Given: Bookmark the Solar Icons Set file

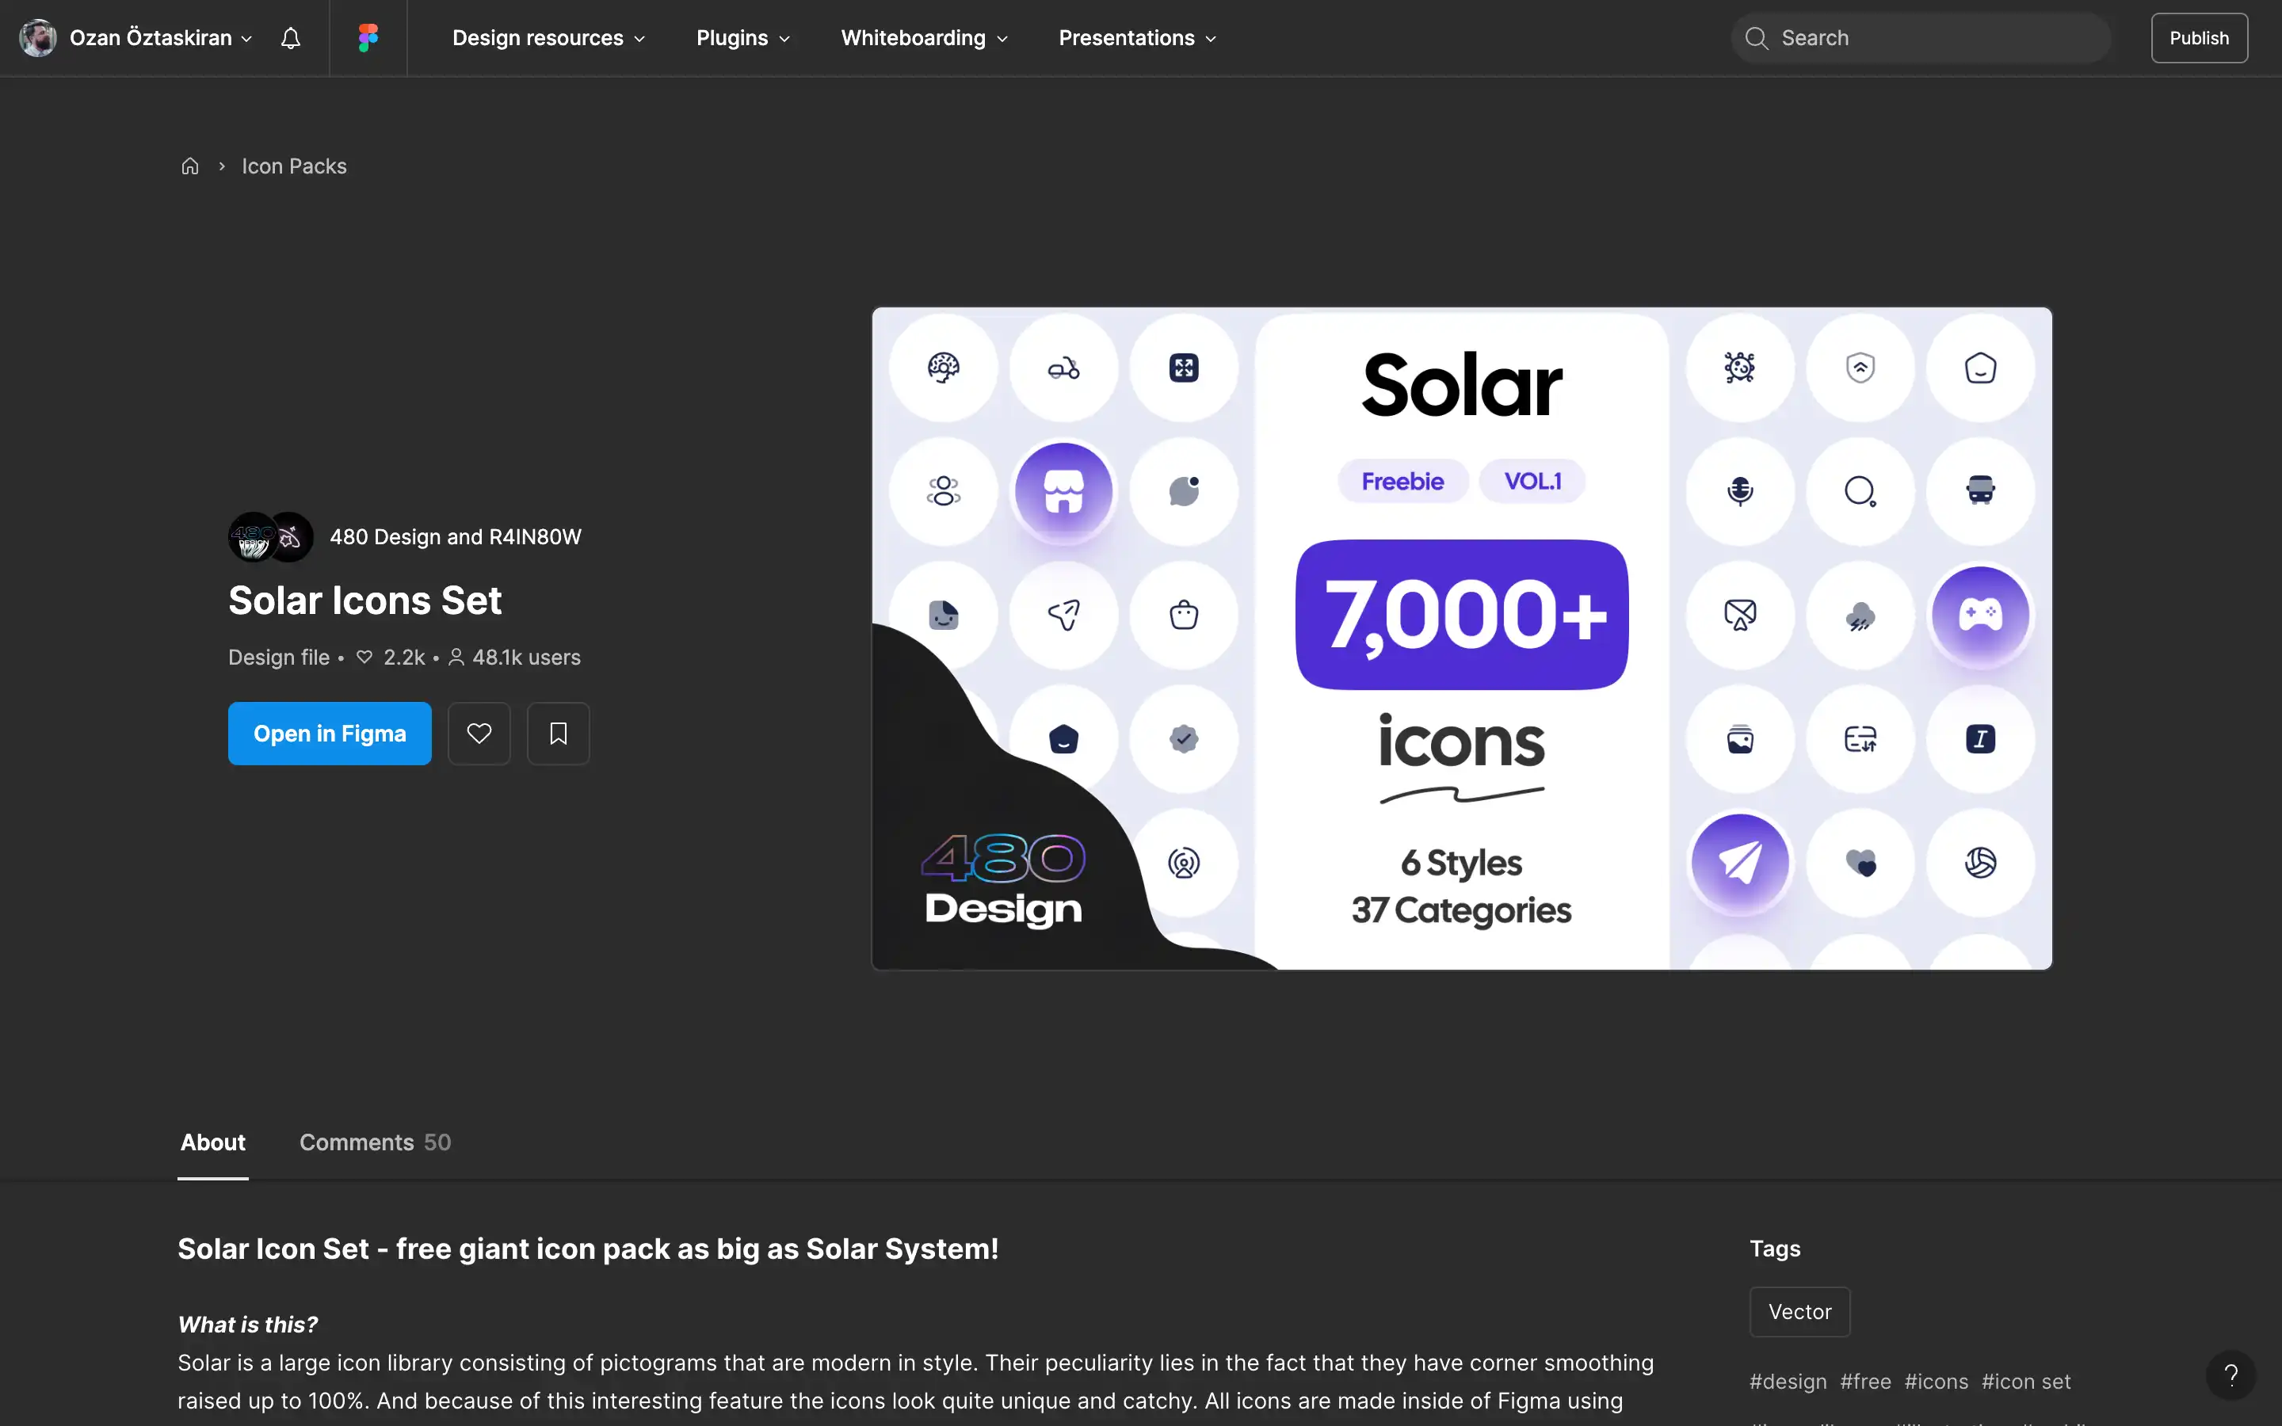Looking at the screenshot, I should coord(559,734).
